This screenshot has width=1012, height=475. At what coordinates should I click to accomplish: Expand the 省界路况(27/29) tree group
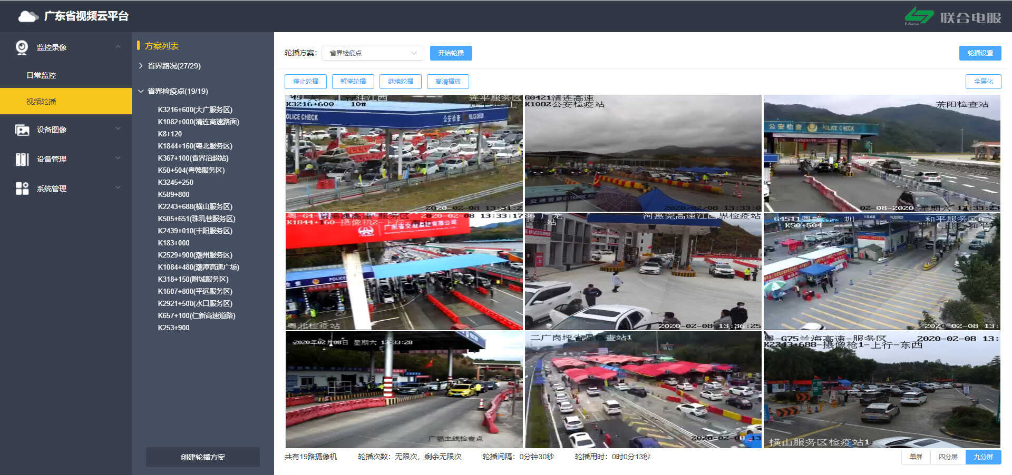click(x=141, y=66)
